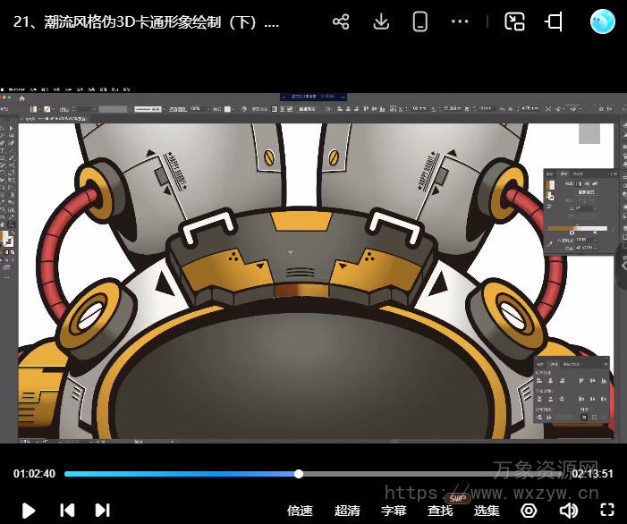Click the progress bar handle
This screenshot has height=524, width=627.
coord(299,474)
